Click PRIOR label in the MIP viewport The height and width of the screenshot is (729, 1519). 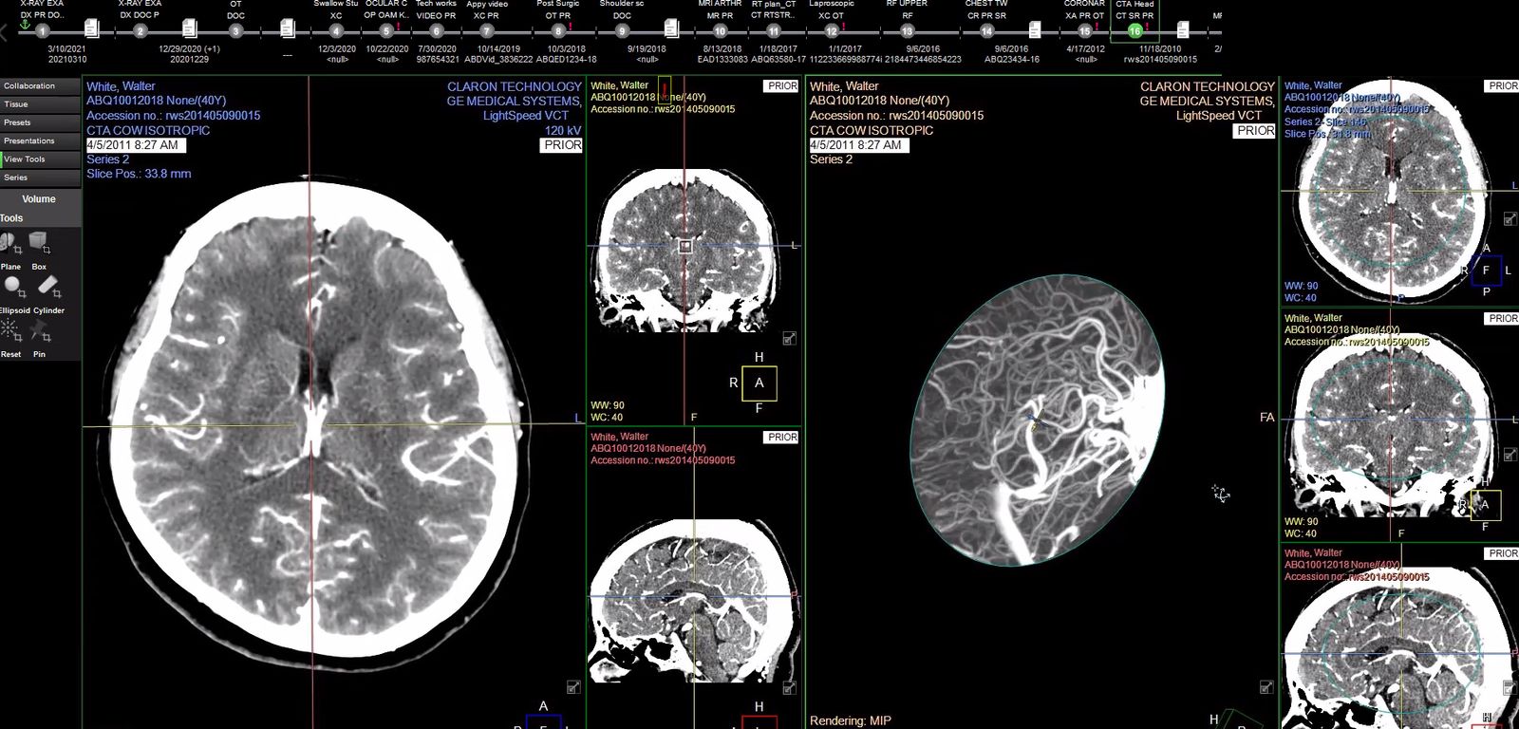[x=1255, y=131]
